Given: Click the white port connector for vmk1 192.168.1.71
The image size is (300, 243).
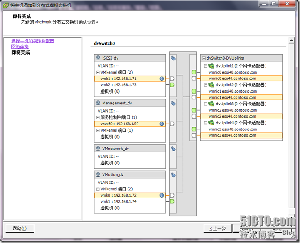Looking at the screenshot, I should tap(172, 79).
